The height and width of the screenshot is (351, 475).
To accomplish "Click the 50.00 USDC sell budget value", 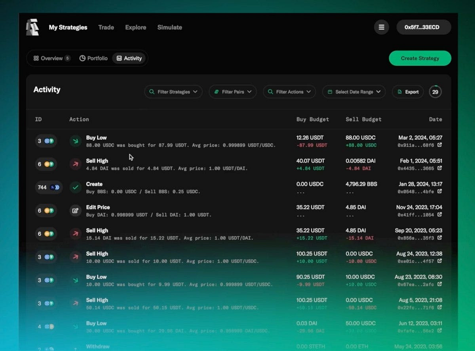I will coord(360,323).
